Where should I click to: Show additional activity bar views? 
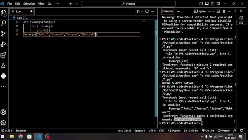coord(3,86)
